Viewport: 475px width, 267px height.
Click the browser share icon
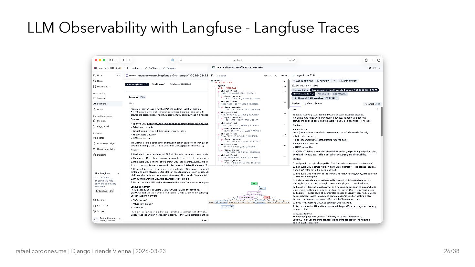point(366,60)
